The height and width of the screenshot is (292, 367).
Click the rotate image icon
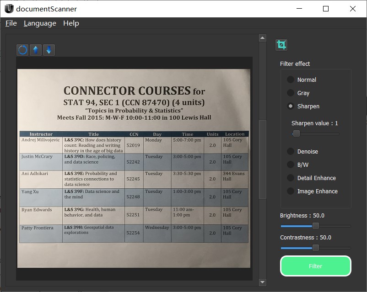23,50
